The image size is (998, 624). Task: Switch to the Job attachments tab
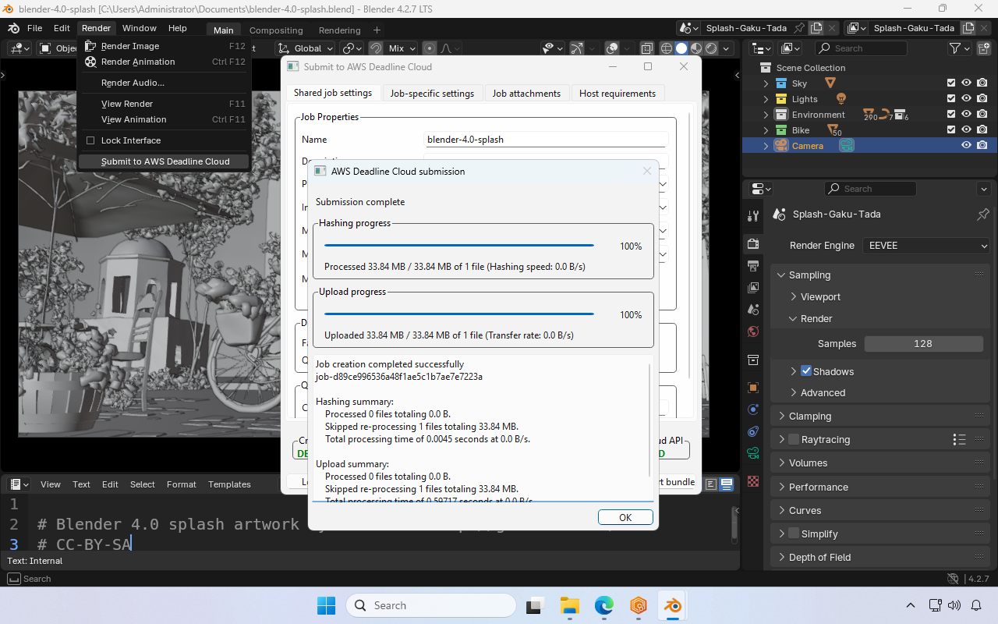526,93
